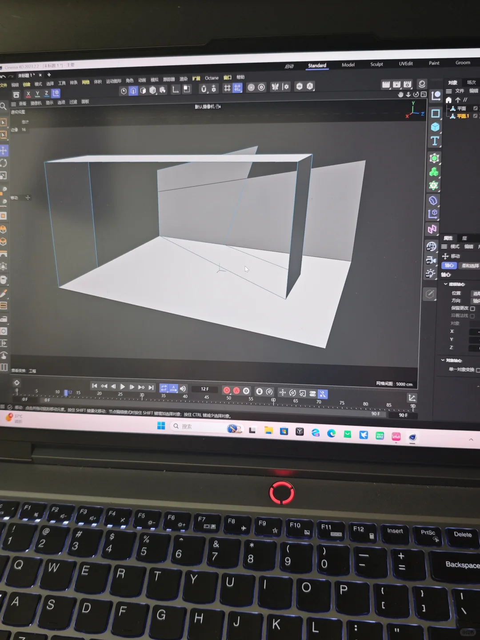Play the animation forward
The height and width of the screenshot is (640, 480).
[x=123, y=387]
